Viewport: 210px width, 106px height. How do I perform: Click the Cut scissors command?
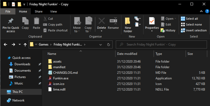point(48,19)
